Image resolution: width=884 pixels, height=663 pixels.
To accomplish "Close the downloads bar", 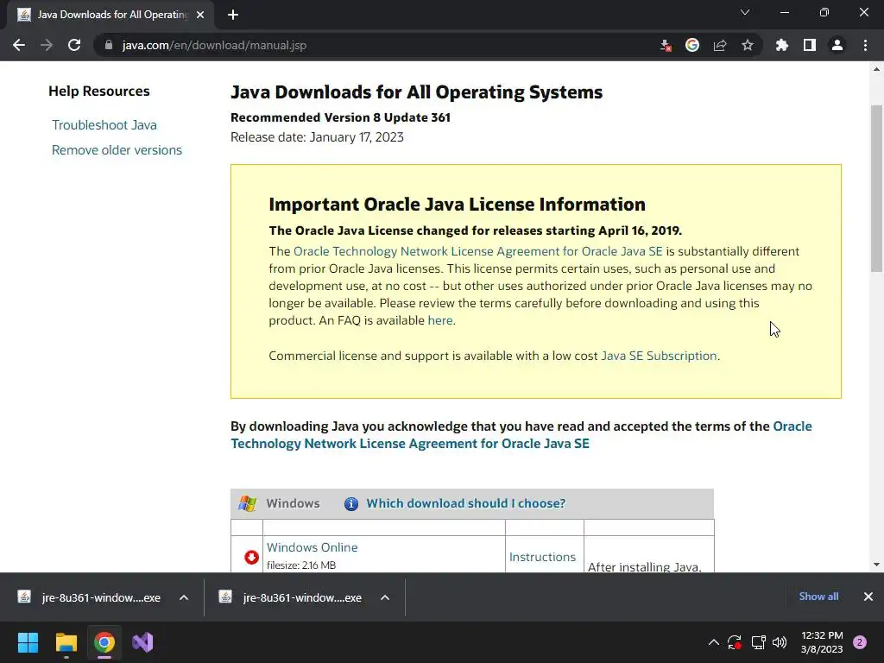I will tap(868, 597).
